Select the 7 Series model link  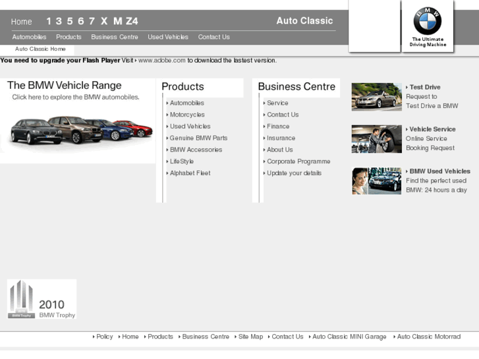pos(92,21)
